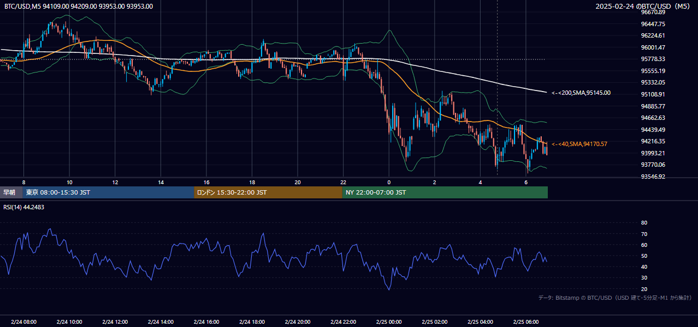This screenshot has width=698, height=327.
Task: Click price axis value 94885.77
Action: tap(653, 106)
